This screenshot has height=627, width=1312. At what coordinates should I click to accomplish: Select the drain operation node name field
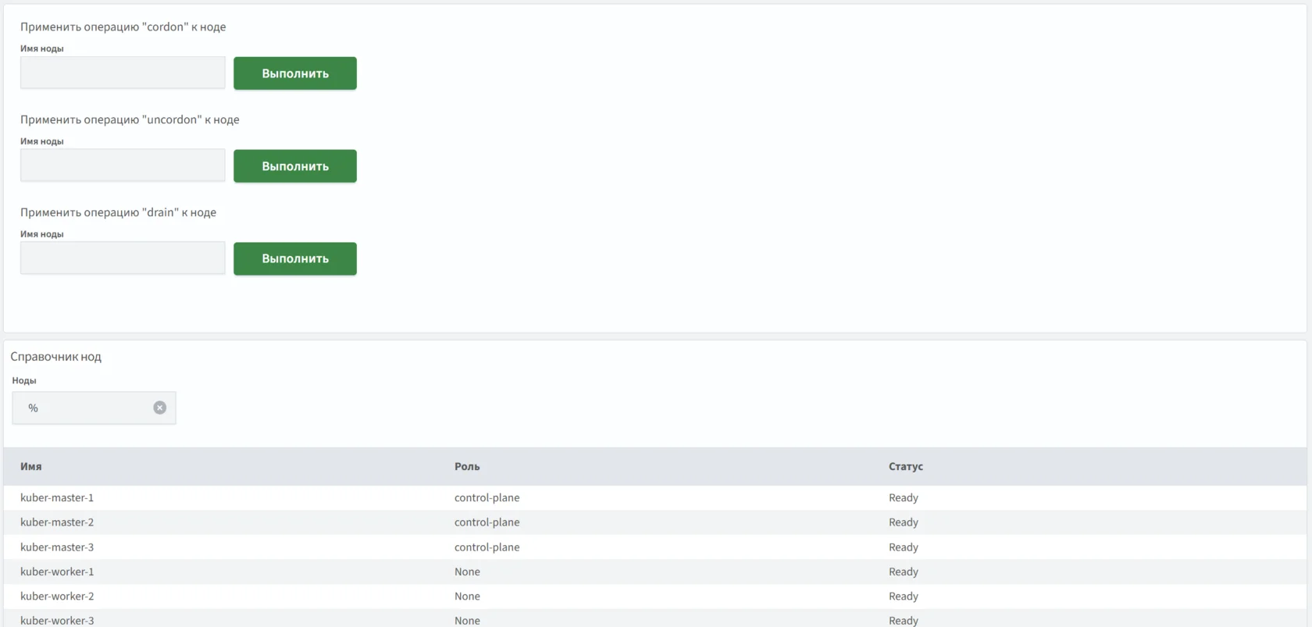(x=123, y=258)
